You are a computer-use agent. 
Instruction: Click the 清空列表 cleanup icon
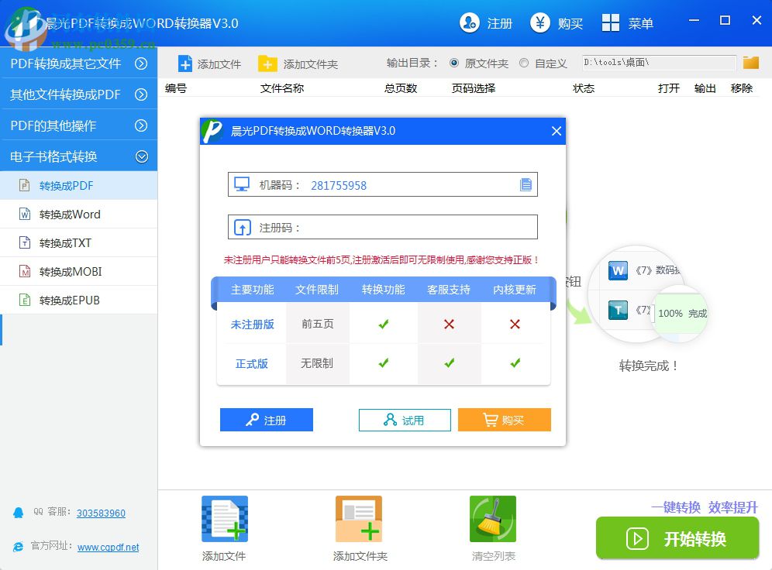493,519
